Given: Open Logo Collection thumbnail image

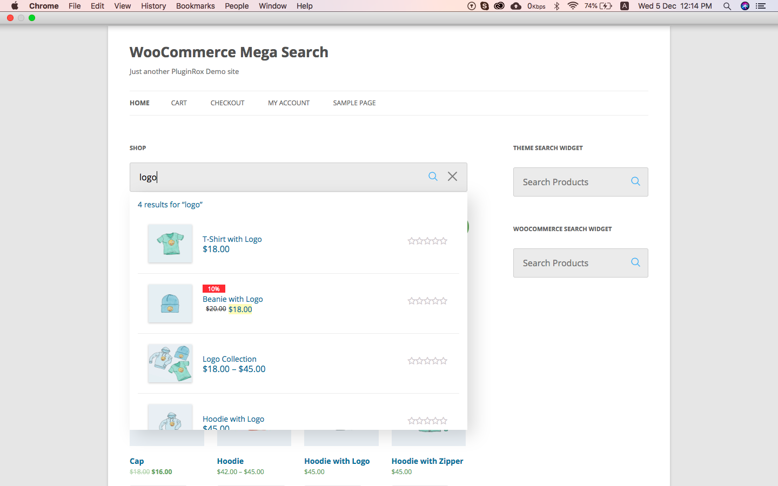Looking at the screenshot, I should (170, 363).
